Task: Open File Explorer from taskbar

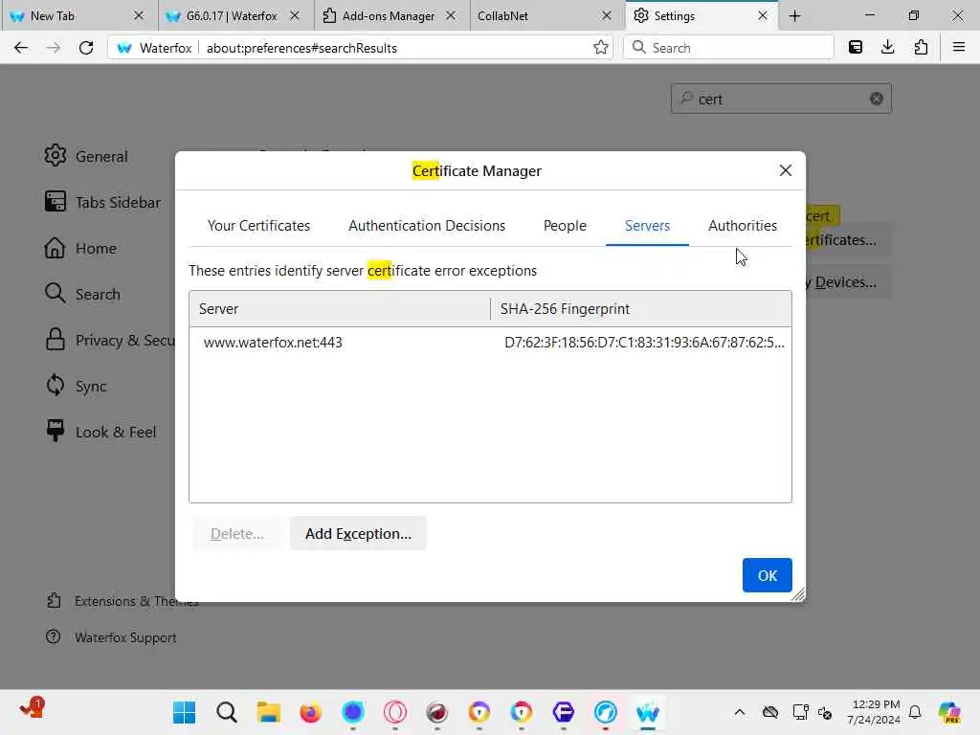Action: tap(269, 712)
